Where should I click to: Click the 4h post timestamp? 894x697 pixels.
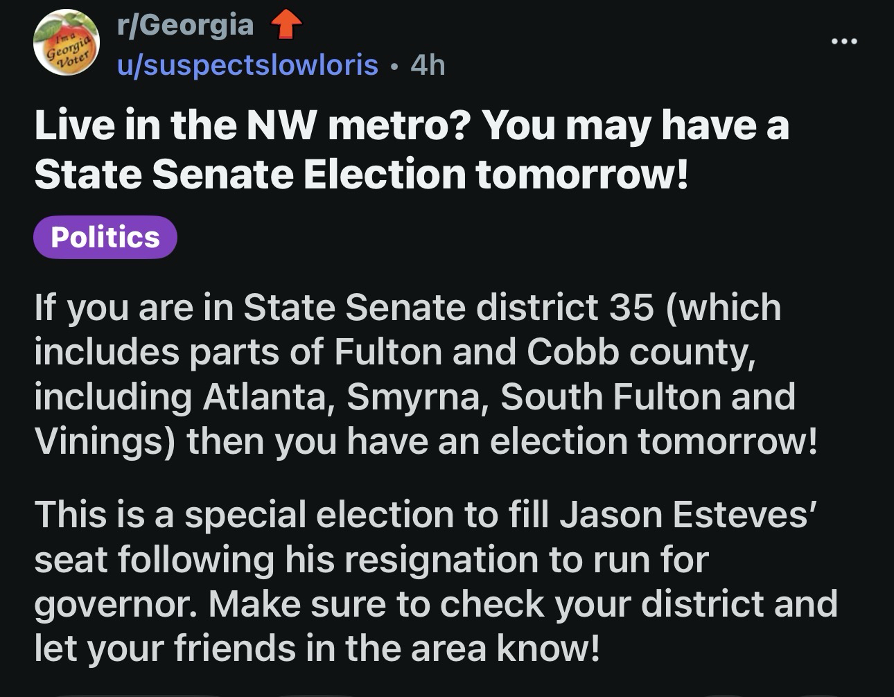click(428, 65)
